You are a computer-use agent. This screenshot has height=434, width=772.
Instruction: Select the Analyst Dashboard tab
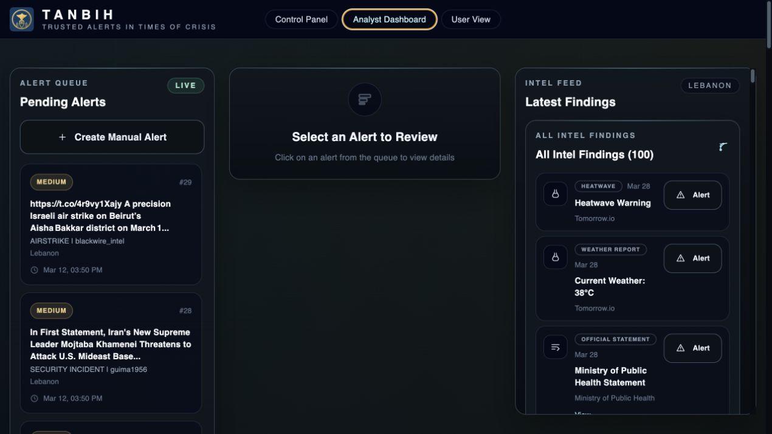pos(390,19)
